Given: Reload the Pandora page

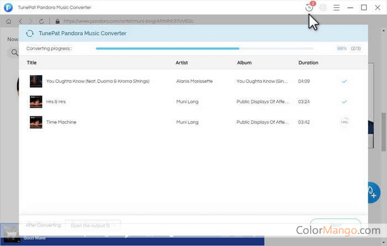Looking at the screenshot, I should (42, 21).
